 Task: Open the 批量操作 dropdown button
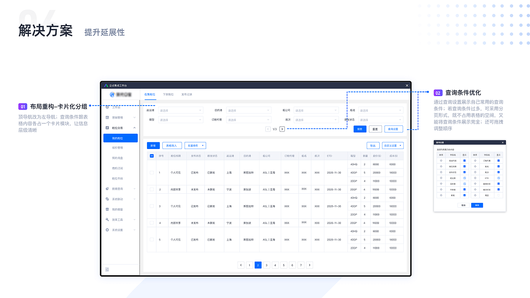(195, 146)
